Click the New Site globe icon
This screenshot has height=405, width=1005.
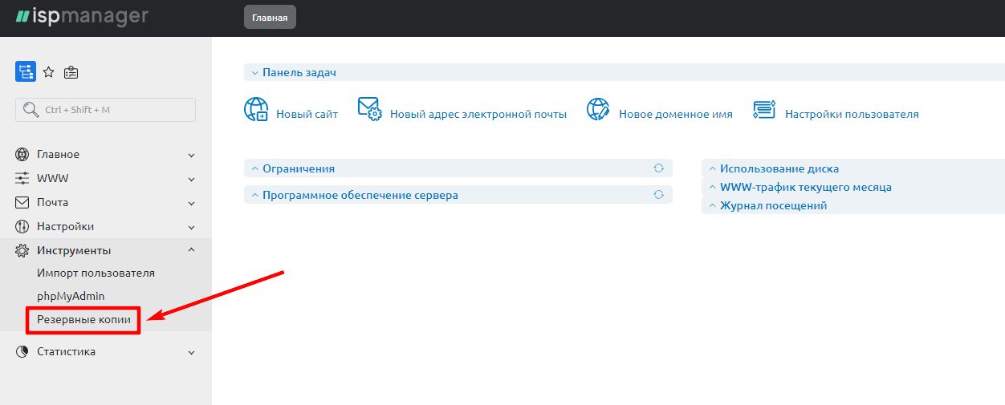(x=255, y=109)
